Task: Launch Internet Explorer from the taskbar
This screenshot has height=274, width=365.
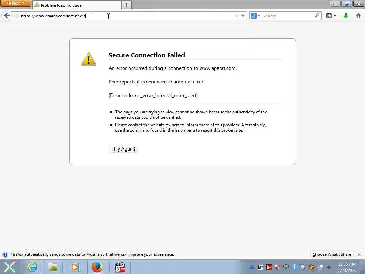Action: click(x=32, y=267)
